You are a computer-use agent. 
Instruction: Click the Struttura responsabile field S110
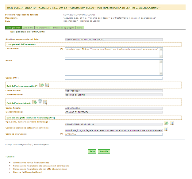point(114,39)
